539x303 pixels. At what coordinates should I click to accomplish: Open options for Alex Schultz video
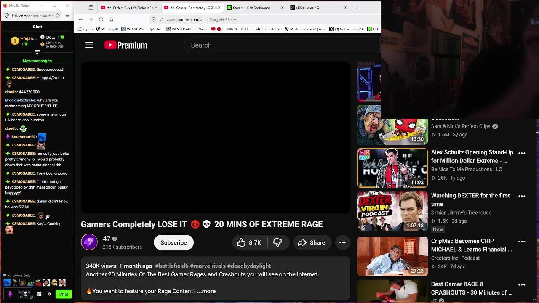[x=522, y=153]
